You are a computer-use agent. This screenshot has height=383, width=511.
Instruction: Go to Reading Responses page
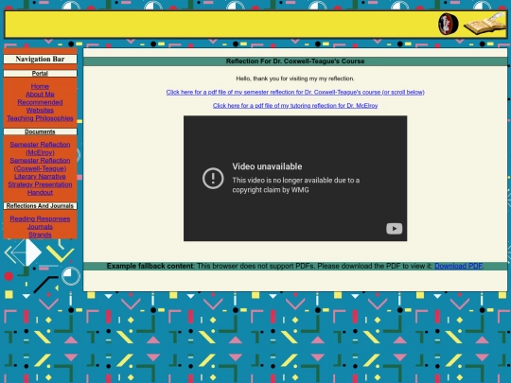click(x=40, y=218)
